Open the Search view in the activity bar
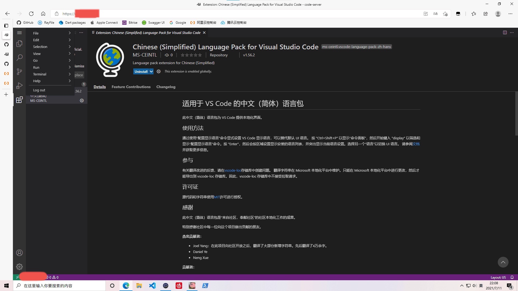Image resolution: width=518 pixels, height=291 pixels. [19, 58]
